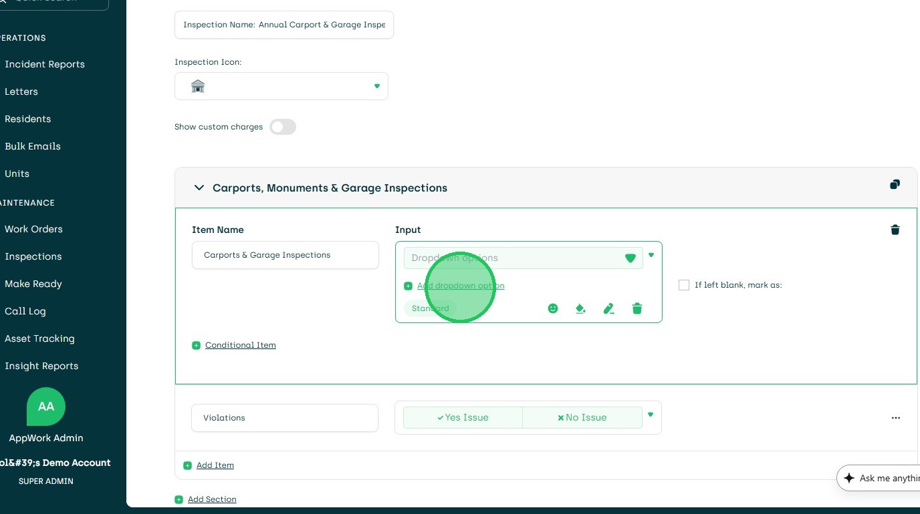Click the Add Section link
This screenshot has height=514, width=920.
211,499
